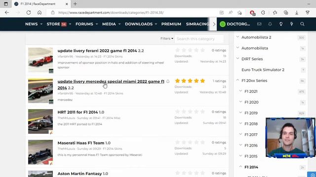Expand the DOWNLOADS dropdown arrow

(x=156, y=24)
